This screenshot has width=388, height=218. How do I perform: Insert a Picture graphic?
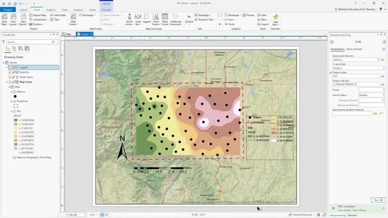coord(248,15)
